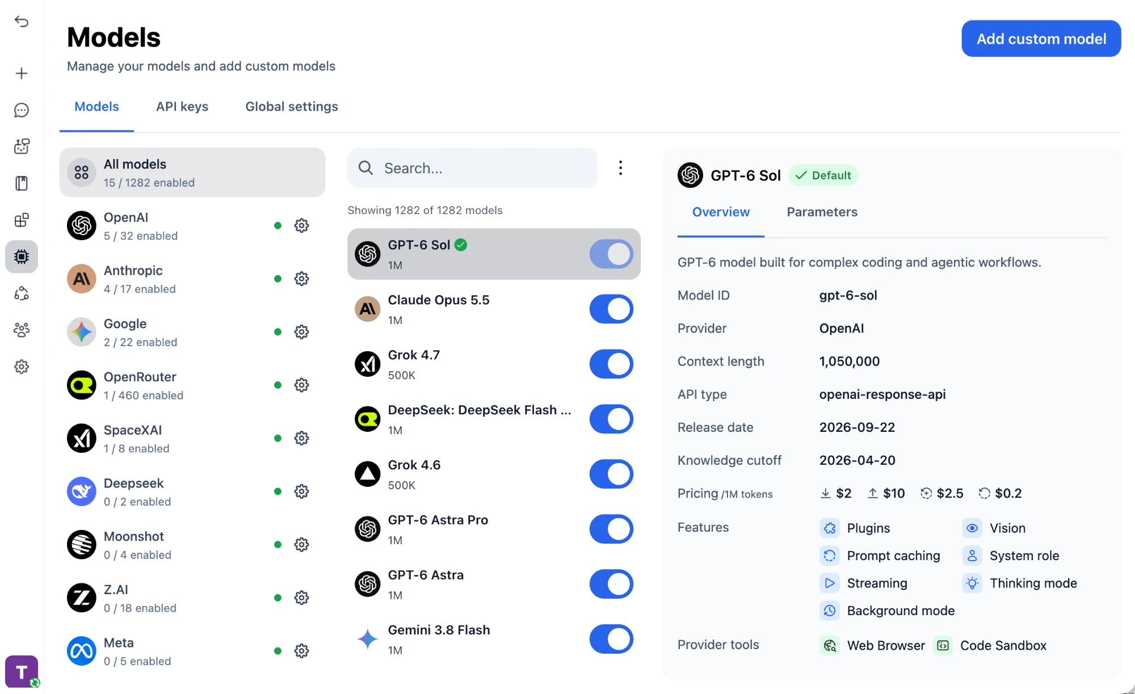The height and width of the screenshot is (694, 1135).
Task: Open the chat bubble icon in sidebar
Action: [22, 110]
